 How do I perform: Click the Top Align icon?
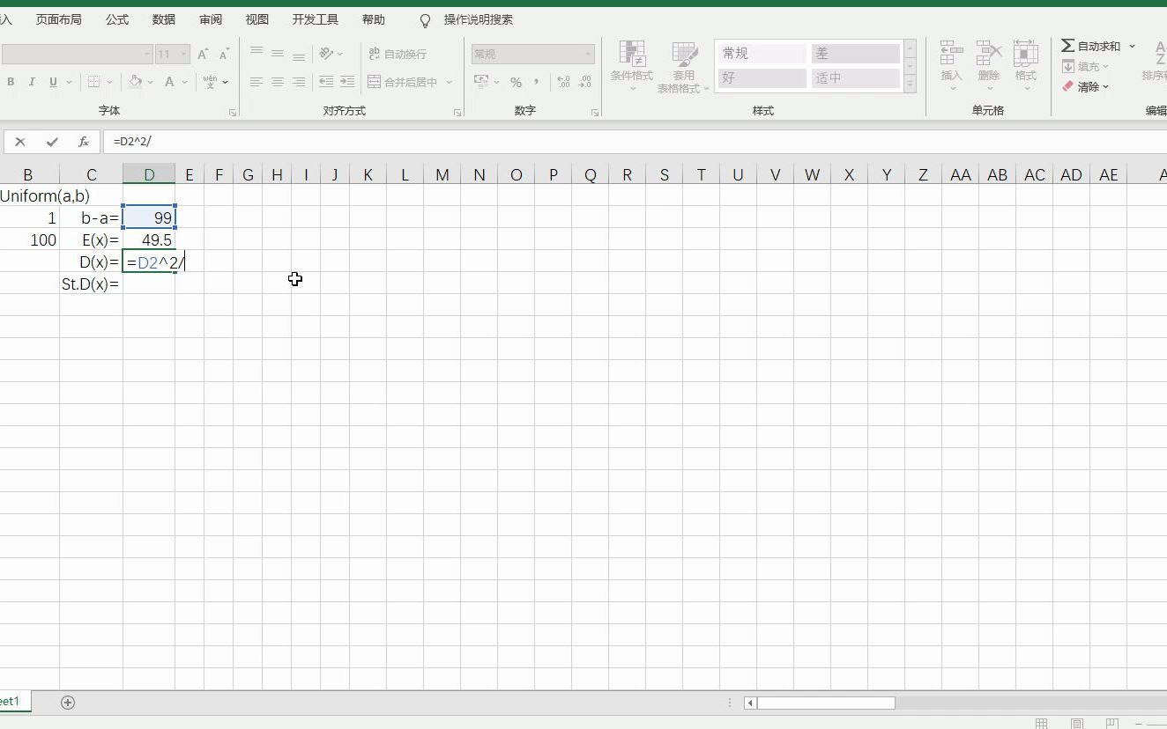pyautogui.click(x=256, y=54)
